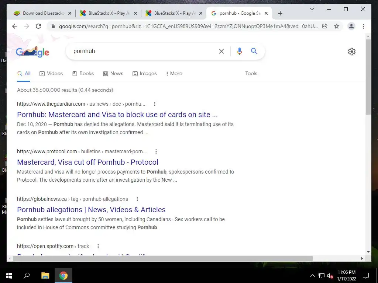Open options for theguardian.com result

coord(155,104)
